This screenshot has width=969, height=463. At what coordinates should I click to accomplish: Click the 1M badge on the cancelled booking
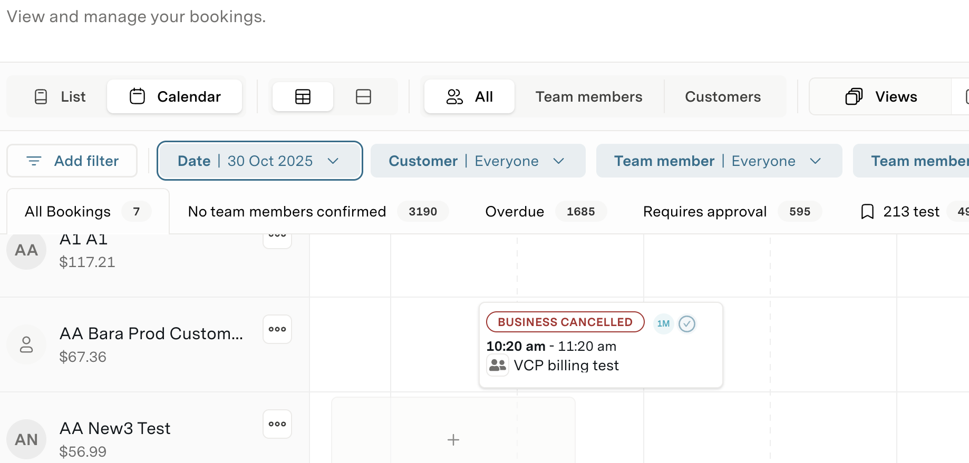(663, 323)
